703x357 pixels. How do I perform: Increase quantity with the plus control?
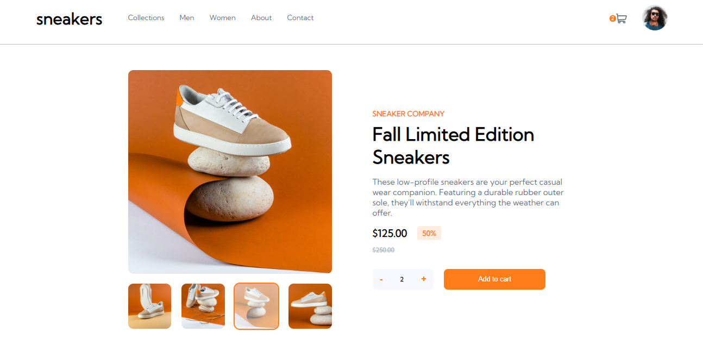(x=424, y=279)
